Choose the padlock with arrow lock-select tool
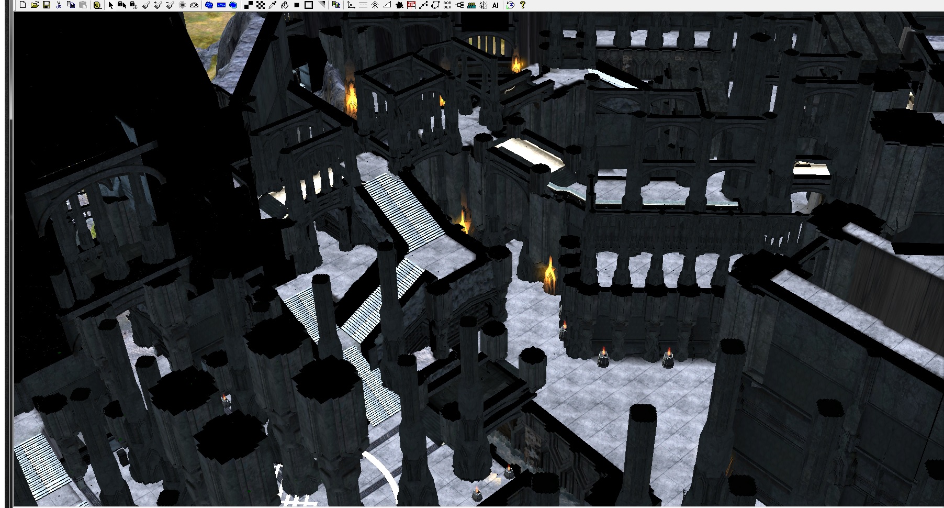 click(x=122, y=5)
